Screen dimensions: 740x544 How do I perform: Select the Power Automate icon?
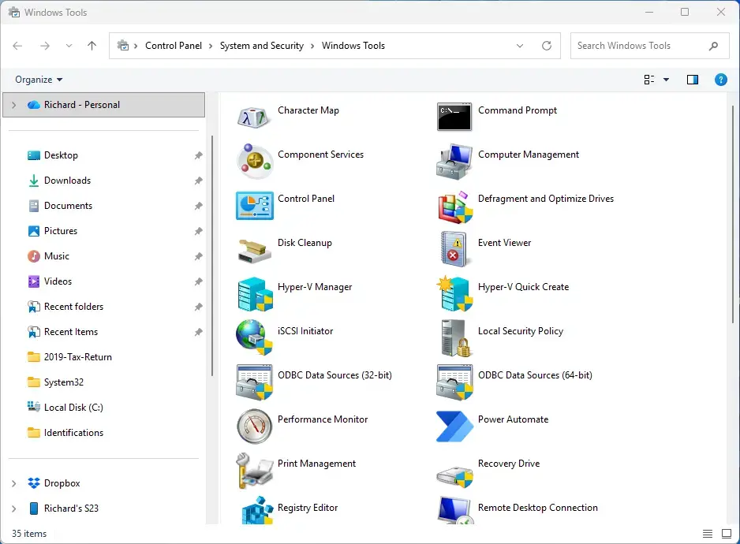tap(454, 426)
